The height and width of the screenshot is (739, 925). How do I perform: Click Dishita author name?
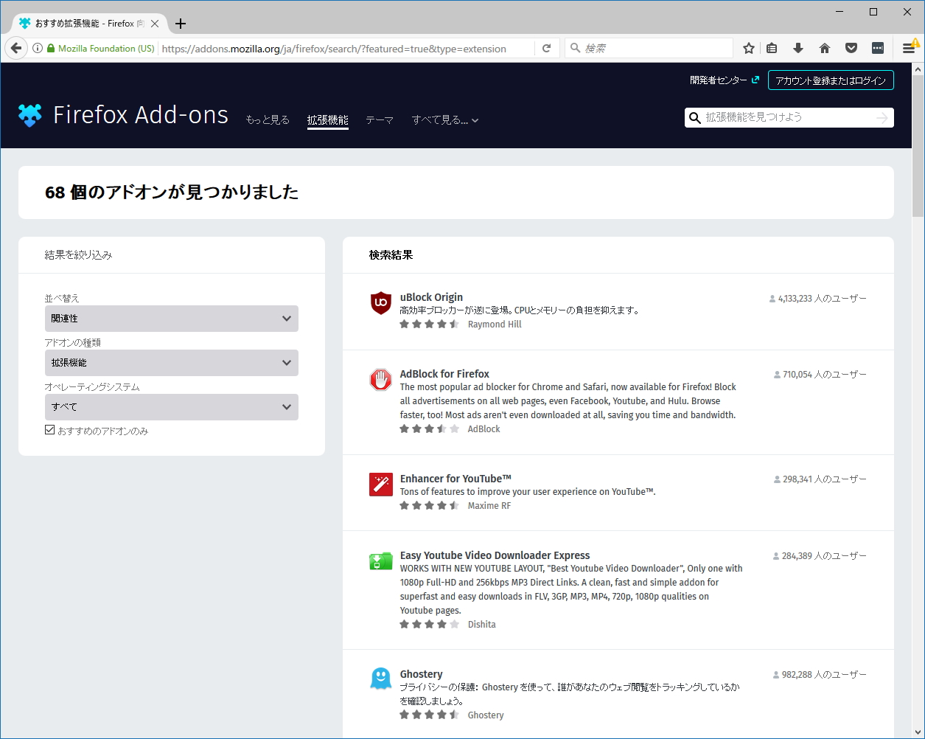[482, 625]
